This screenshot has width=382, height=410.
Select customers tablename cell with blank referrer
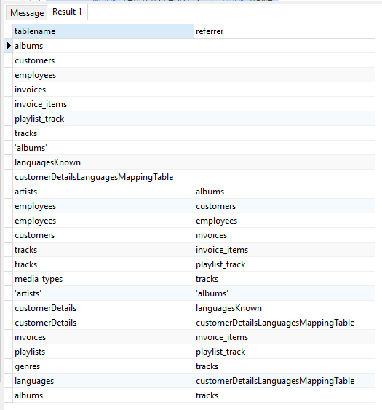(103, 60)
